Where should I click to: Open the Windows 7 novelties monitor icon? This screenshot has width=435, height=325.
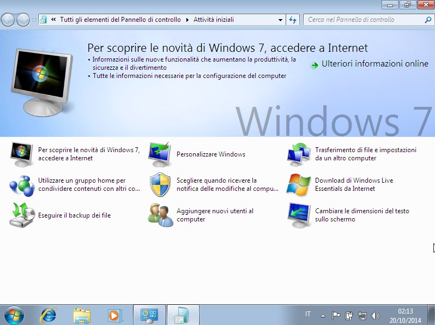21,154
